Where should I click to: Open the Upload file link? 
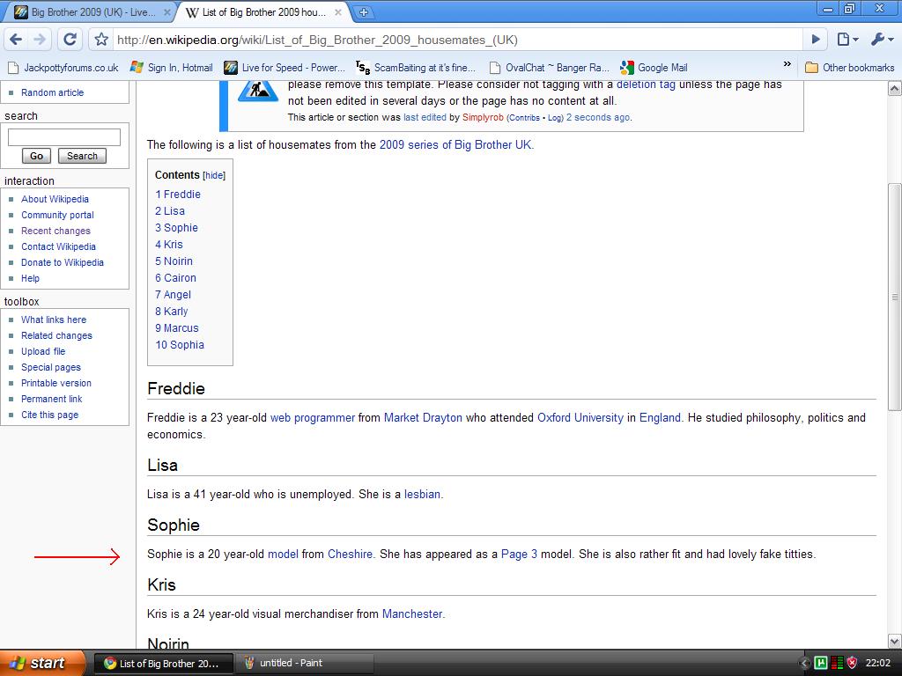pos(43,351)
